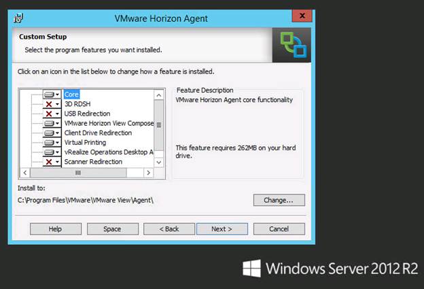Go Back to previous step
Screen dimensions: 424x289
169,229
